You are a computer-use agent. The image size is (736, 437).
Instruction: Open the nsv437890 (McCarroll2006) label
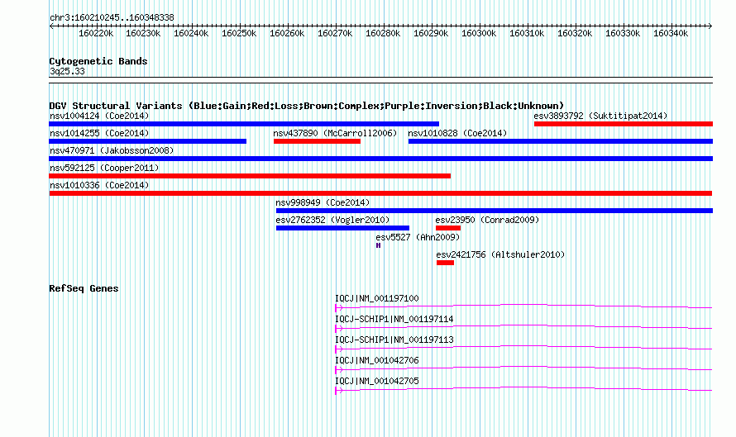click(335, 133)
